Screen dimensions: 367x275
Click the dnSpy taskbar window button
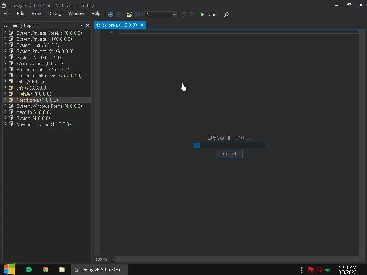coord(99,270)
